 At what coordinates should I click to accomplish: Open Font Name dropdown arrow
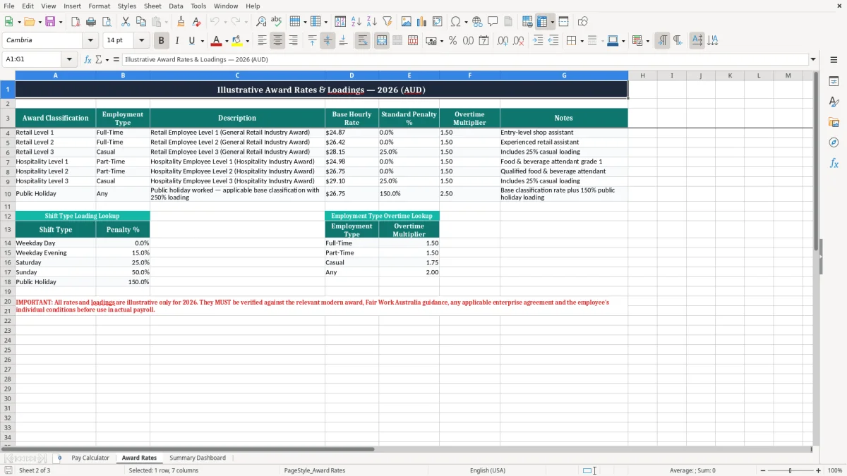pyautogui.click(x=90, y=41)
